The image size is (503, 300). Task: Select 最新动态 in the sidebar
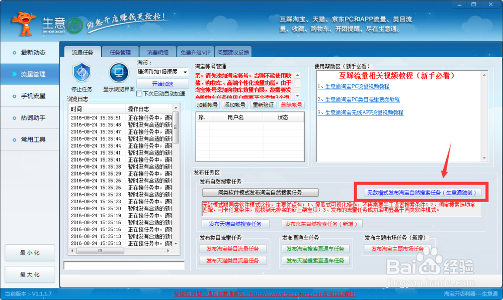(x=30, y=53)
